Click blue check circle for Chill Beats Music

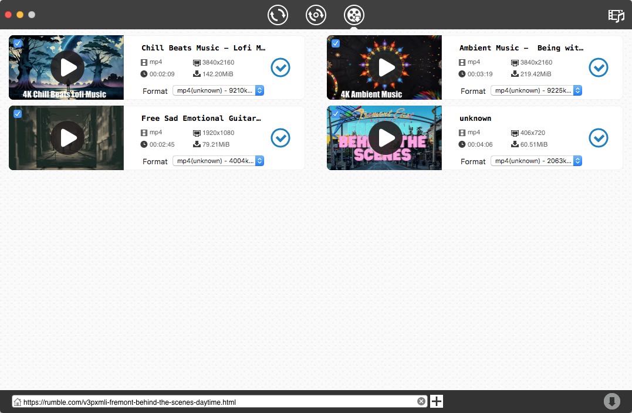point(280,67)
